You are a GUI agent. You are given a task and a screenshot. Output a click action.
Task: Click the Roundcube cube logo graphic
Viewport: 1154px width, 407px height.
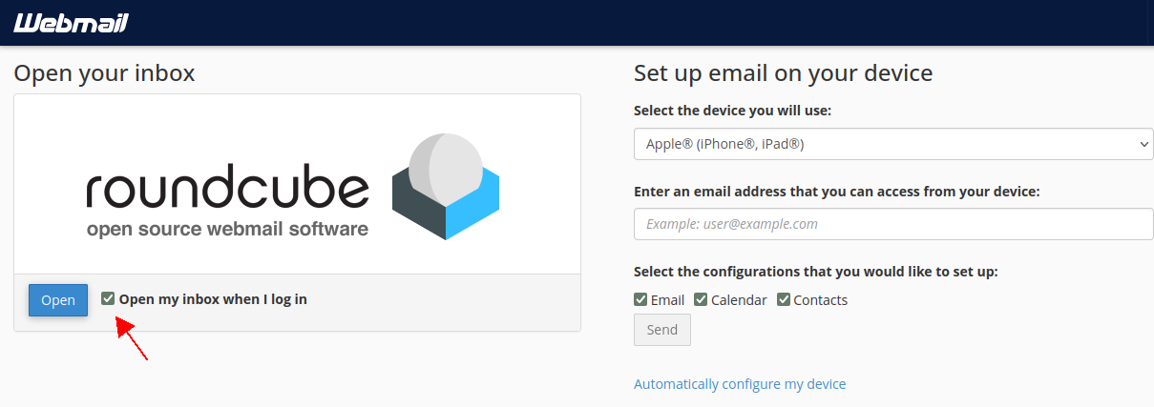pos(446,188)
